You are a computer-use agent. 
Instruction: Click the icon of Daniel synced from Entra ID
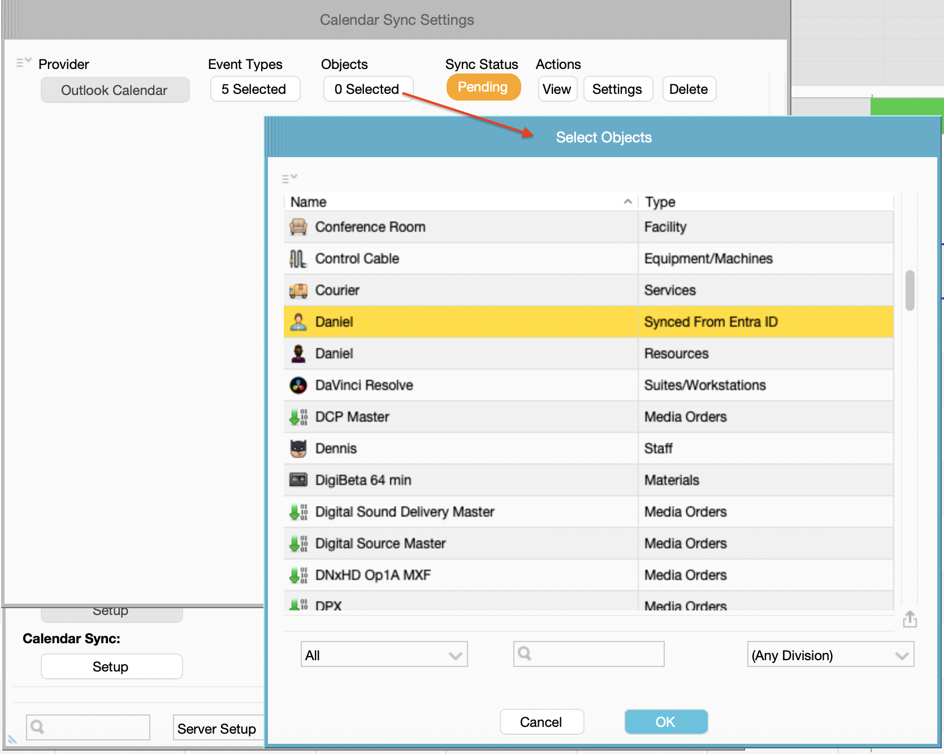(x=298, y=322)
